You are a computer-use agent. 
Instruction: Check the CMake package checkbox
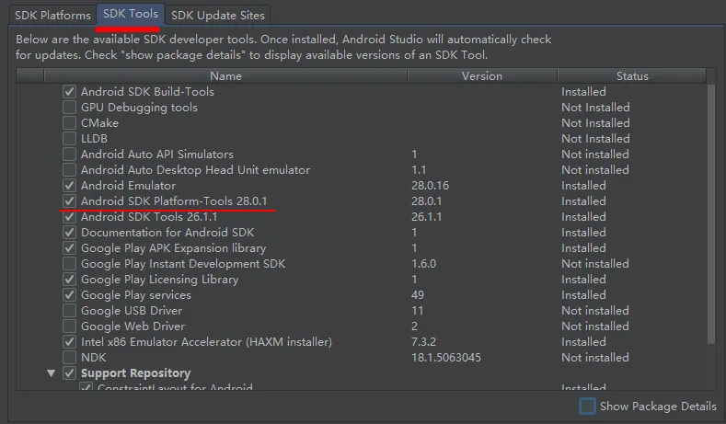point(69,123)
